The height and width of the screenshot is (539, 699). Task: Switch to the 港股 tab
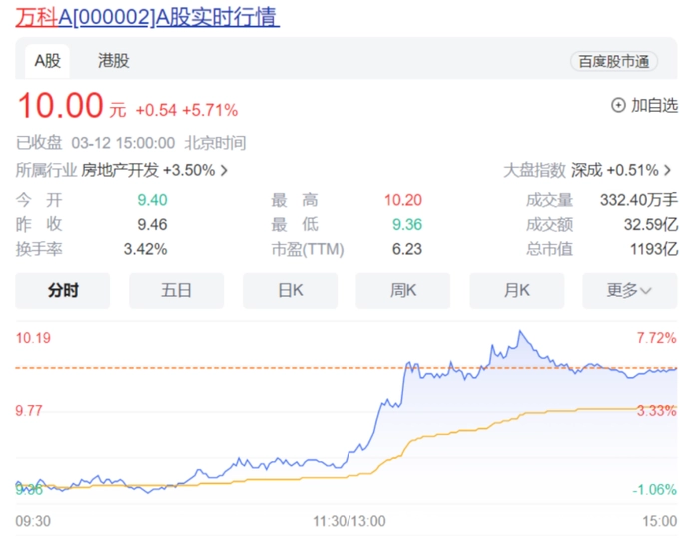(113, 61)
